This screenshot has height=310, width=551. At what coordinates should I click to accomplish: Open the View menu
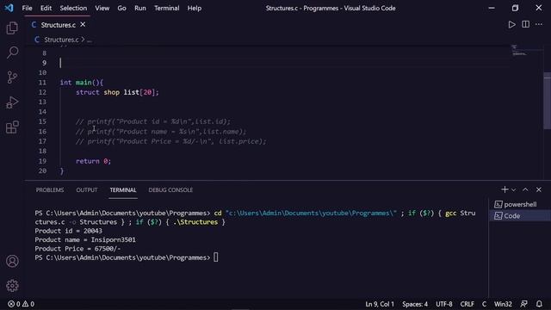pos(102,8)
